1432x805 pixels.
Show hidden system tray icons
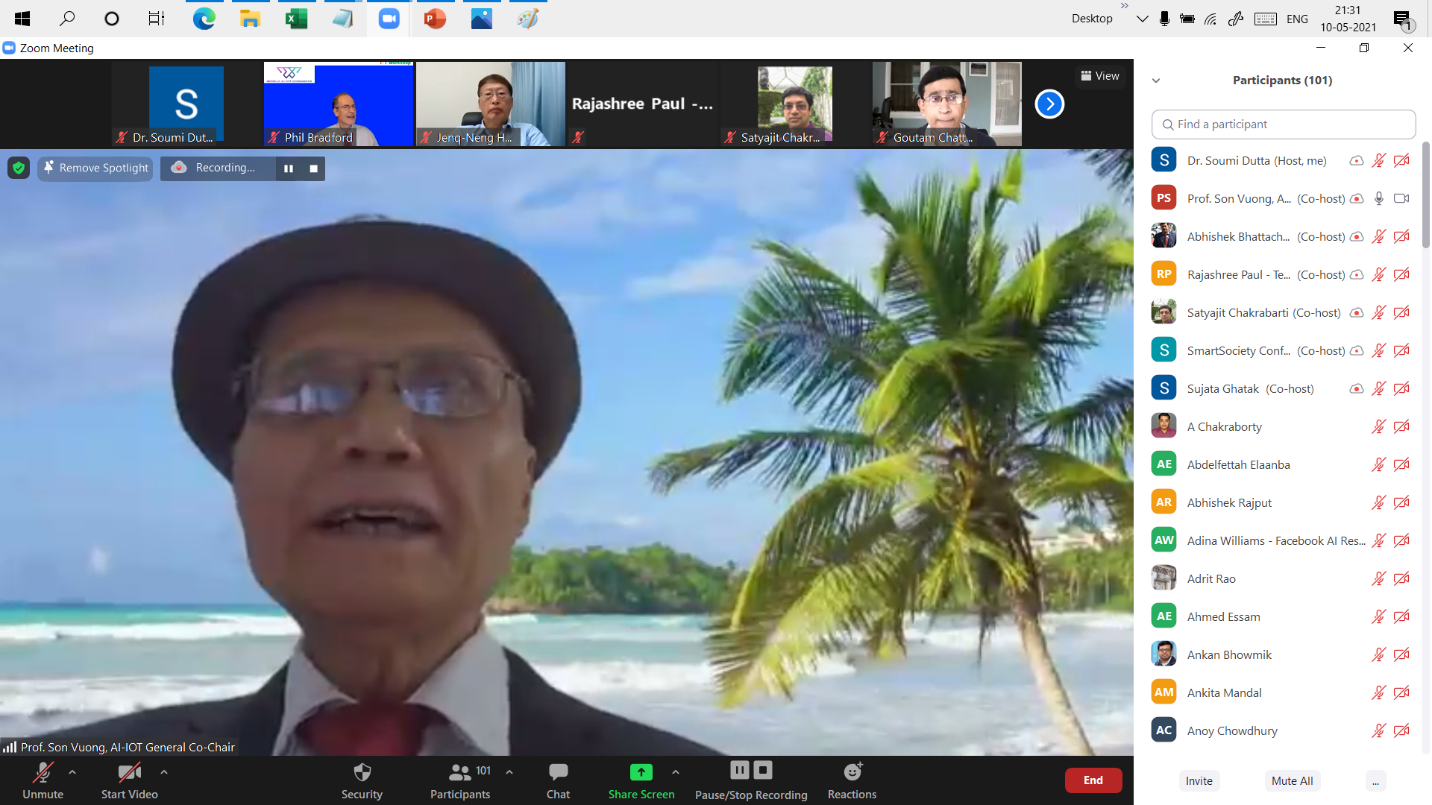click(x=1142, y=19)
